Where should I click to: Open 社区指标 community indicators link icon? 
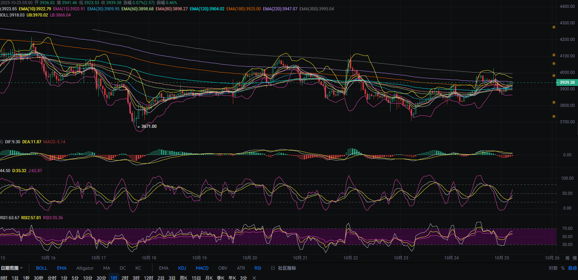click(273, 268)
